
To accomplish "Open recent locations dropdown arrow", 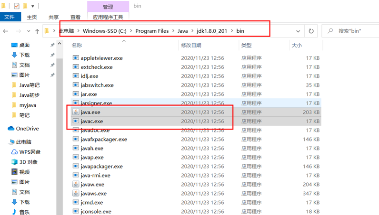I will [29, 31].
